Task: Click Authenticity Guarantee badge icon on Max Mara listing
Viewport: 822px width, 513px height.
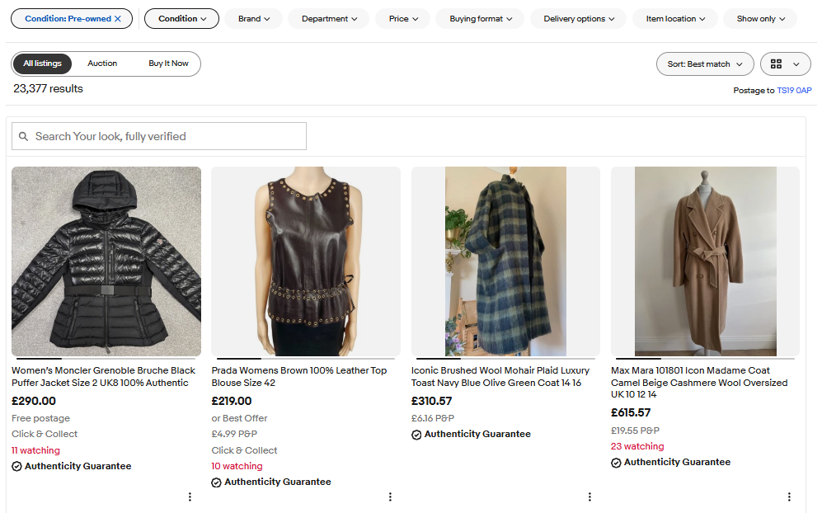Action: (616, 463)
